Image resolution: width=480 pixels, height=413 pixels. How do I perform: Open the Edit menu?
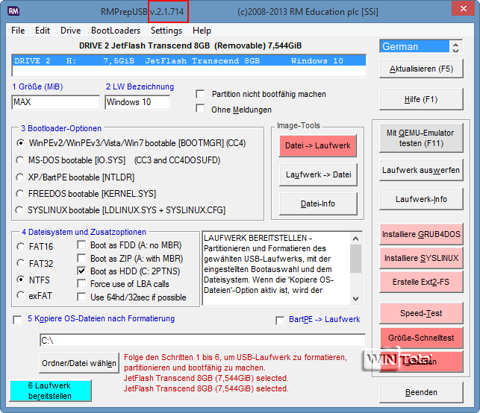[x=43, y=31]
